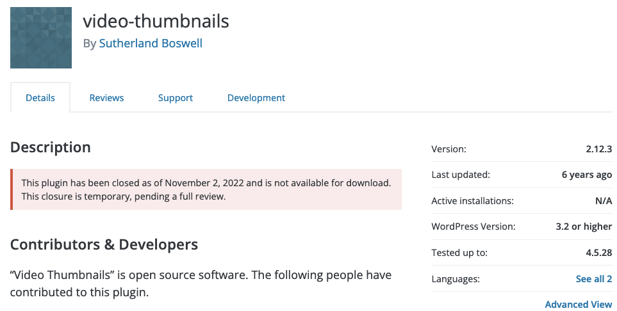Open the Reviews tab
The width and height of the screenshot is (617, 311).
(x=106, y=97)
